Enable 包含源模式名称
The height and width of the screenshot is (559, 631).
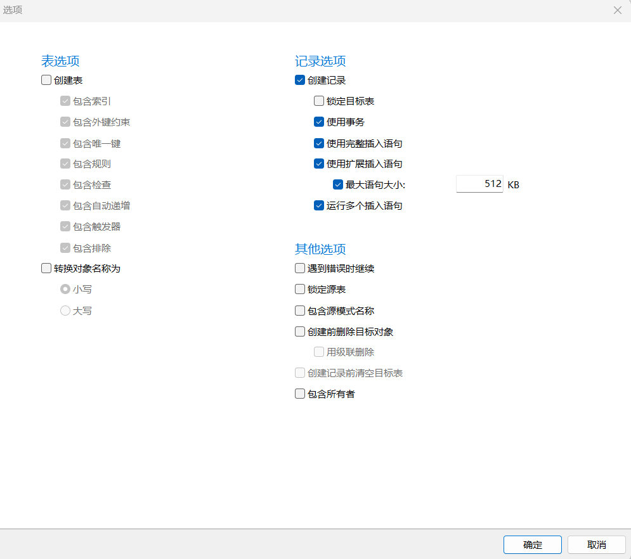(300, 311)
